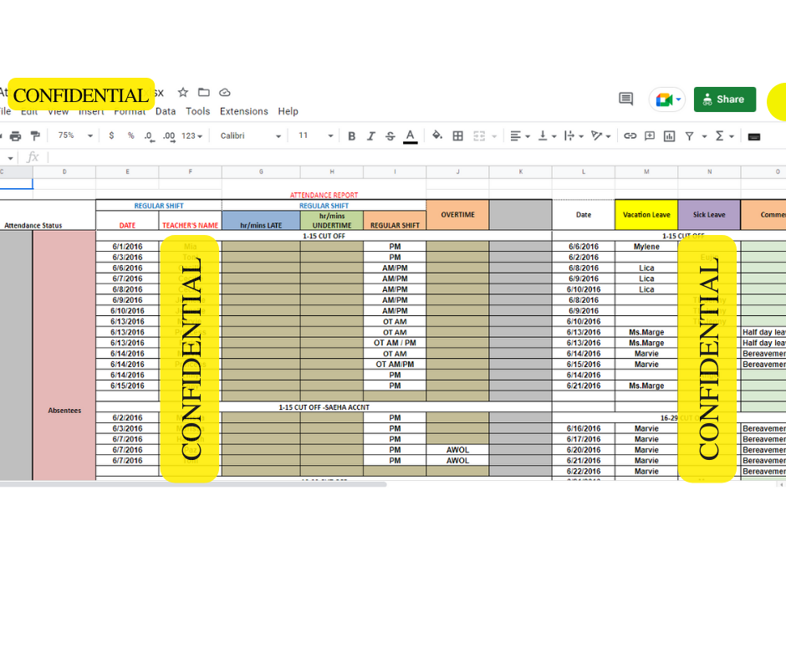Expand the filter views dropdown arrow

click(x=704, y=136)
